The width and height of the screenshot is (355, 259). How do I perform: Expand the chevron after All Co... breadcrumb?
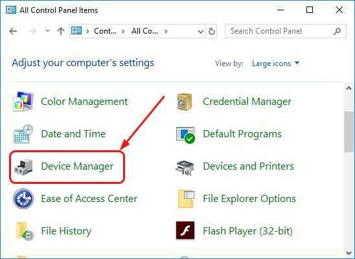click(x=166, y=31)
